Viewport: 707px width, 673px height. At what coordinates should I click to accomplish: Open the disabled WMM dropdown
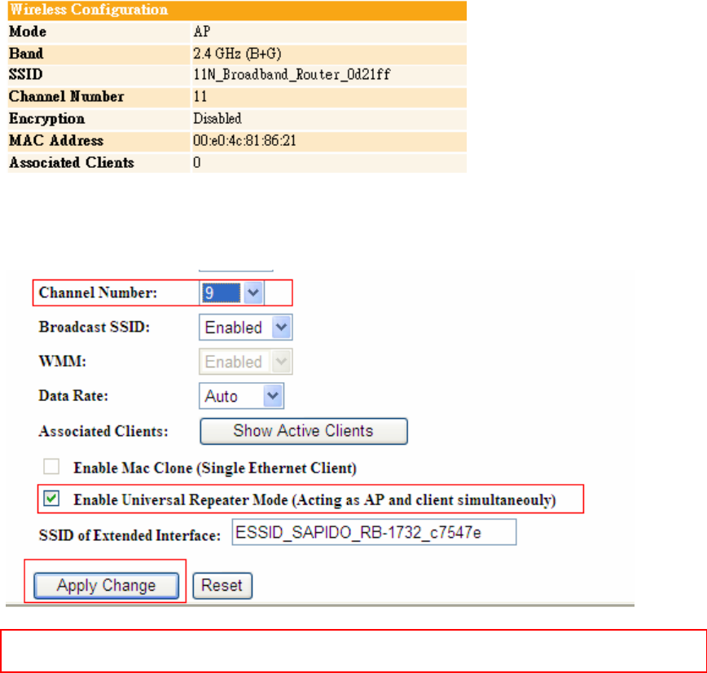pos(246,362)
